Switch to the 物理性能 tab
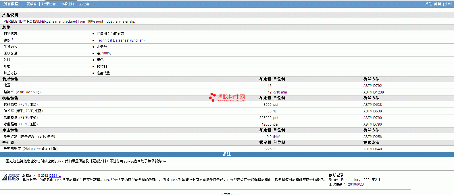Viewport: 454px width, 195px height. 49,4
